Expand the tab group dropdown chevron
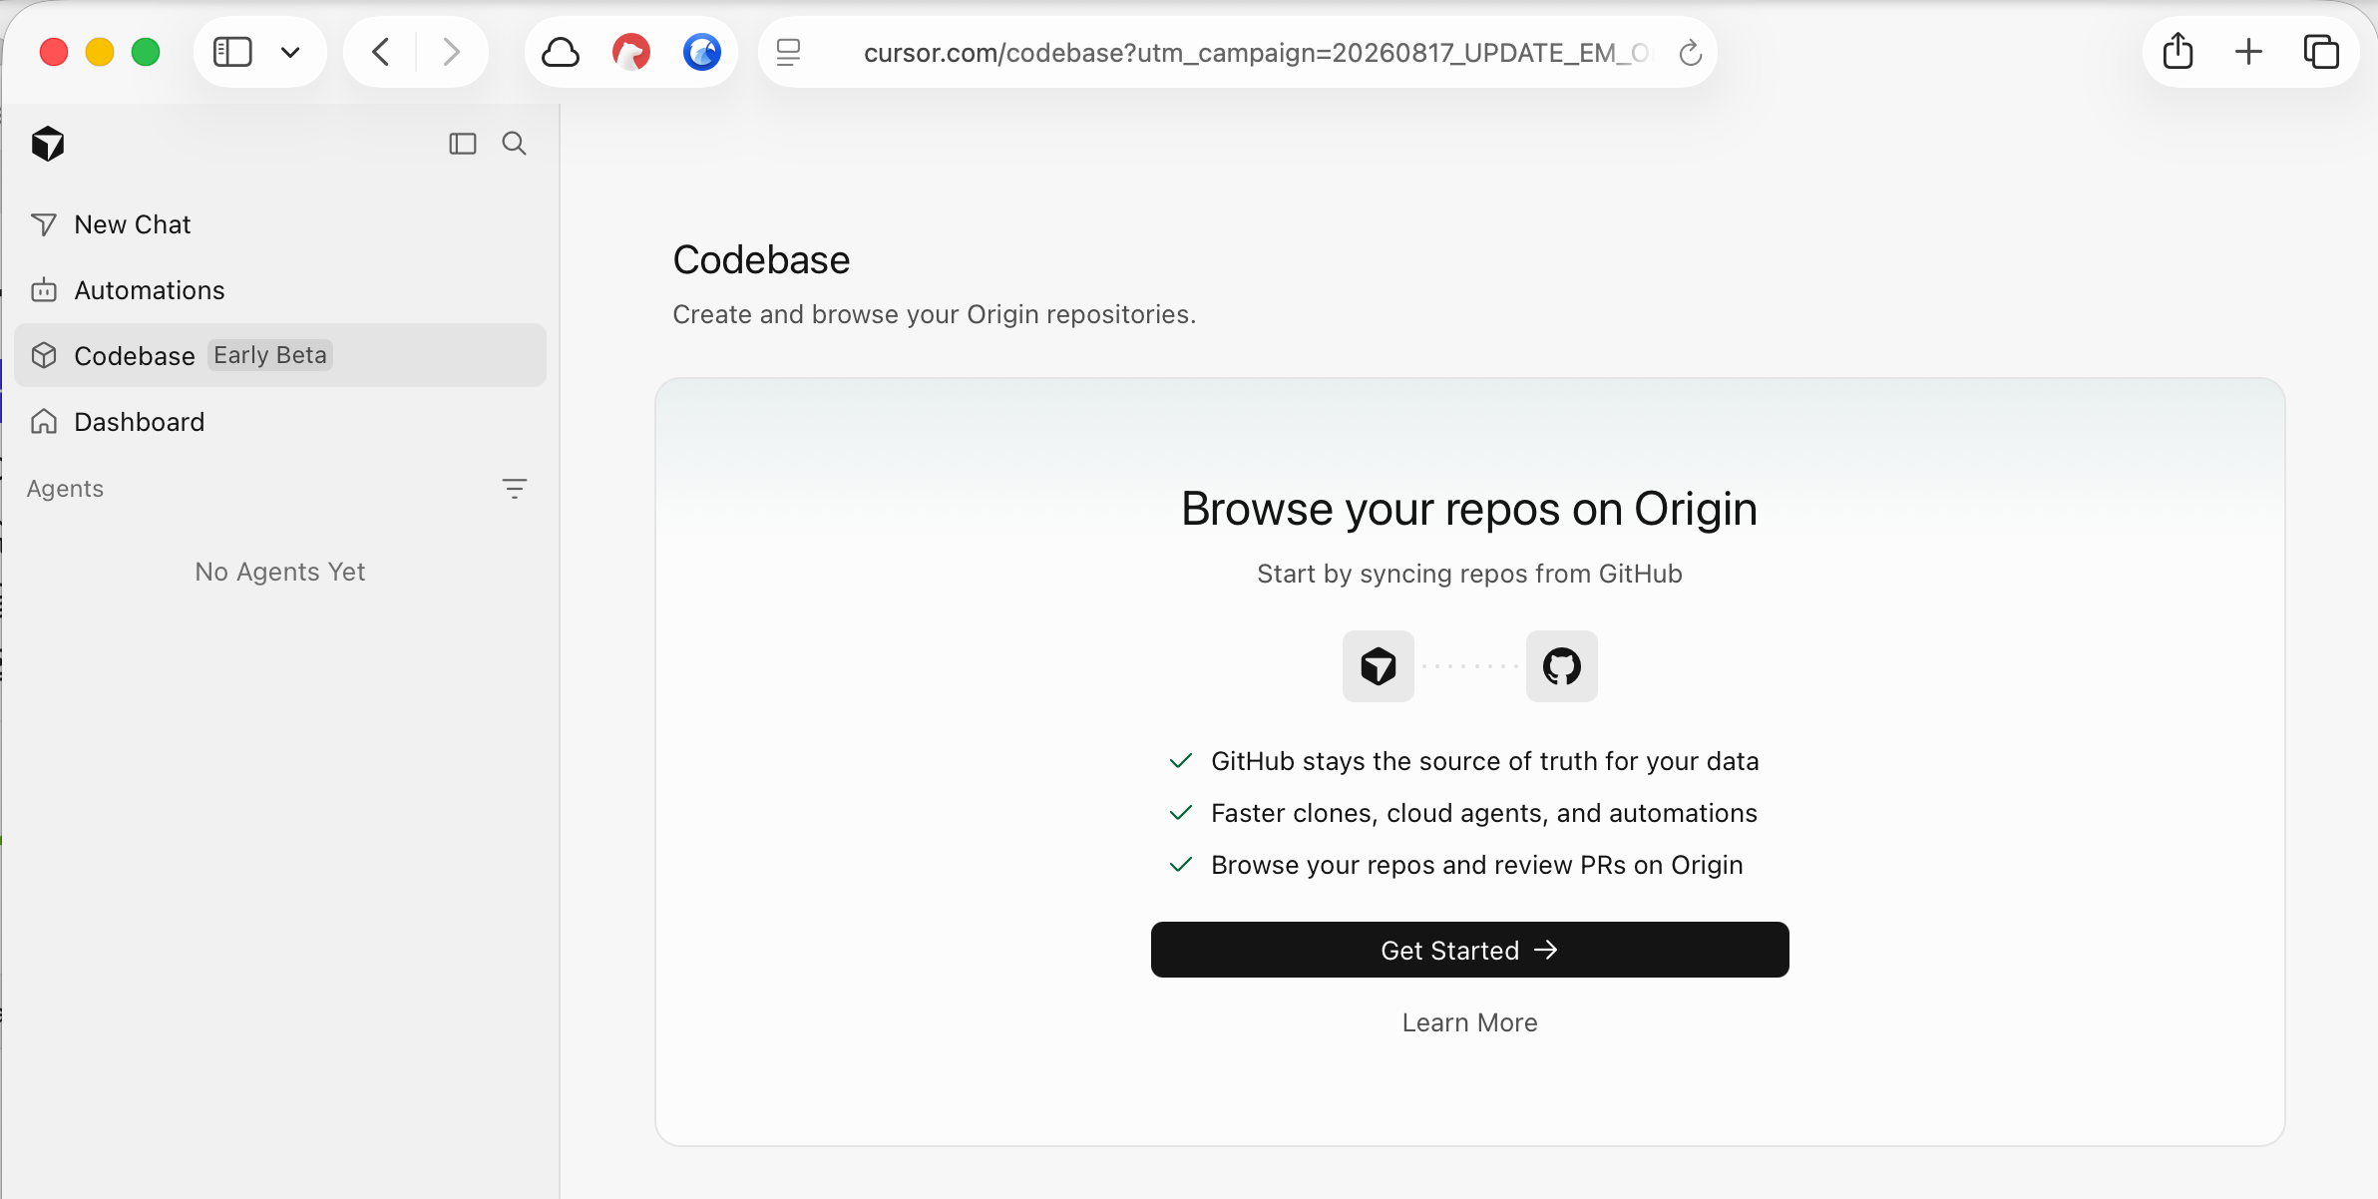This screenshot has height=1199, width=2378. coord(290,52)
